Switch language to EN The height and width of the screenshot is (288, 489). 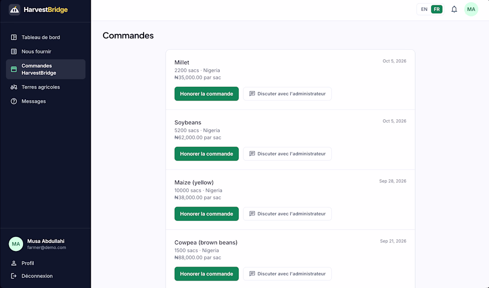tap(424, 9)
